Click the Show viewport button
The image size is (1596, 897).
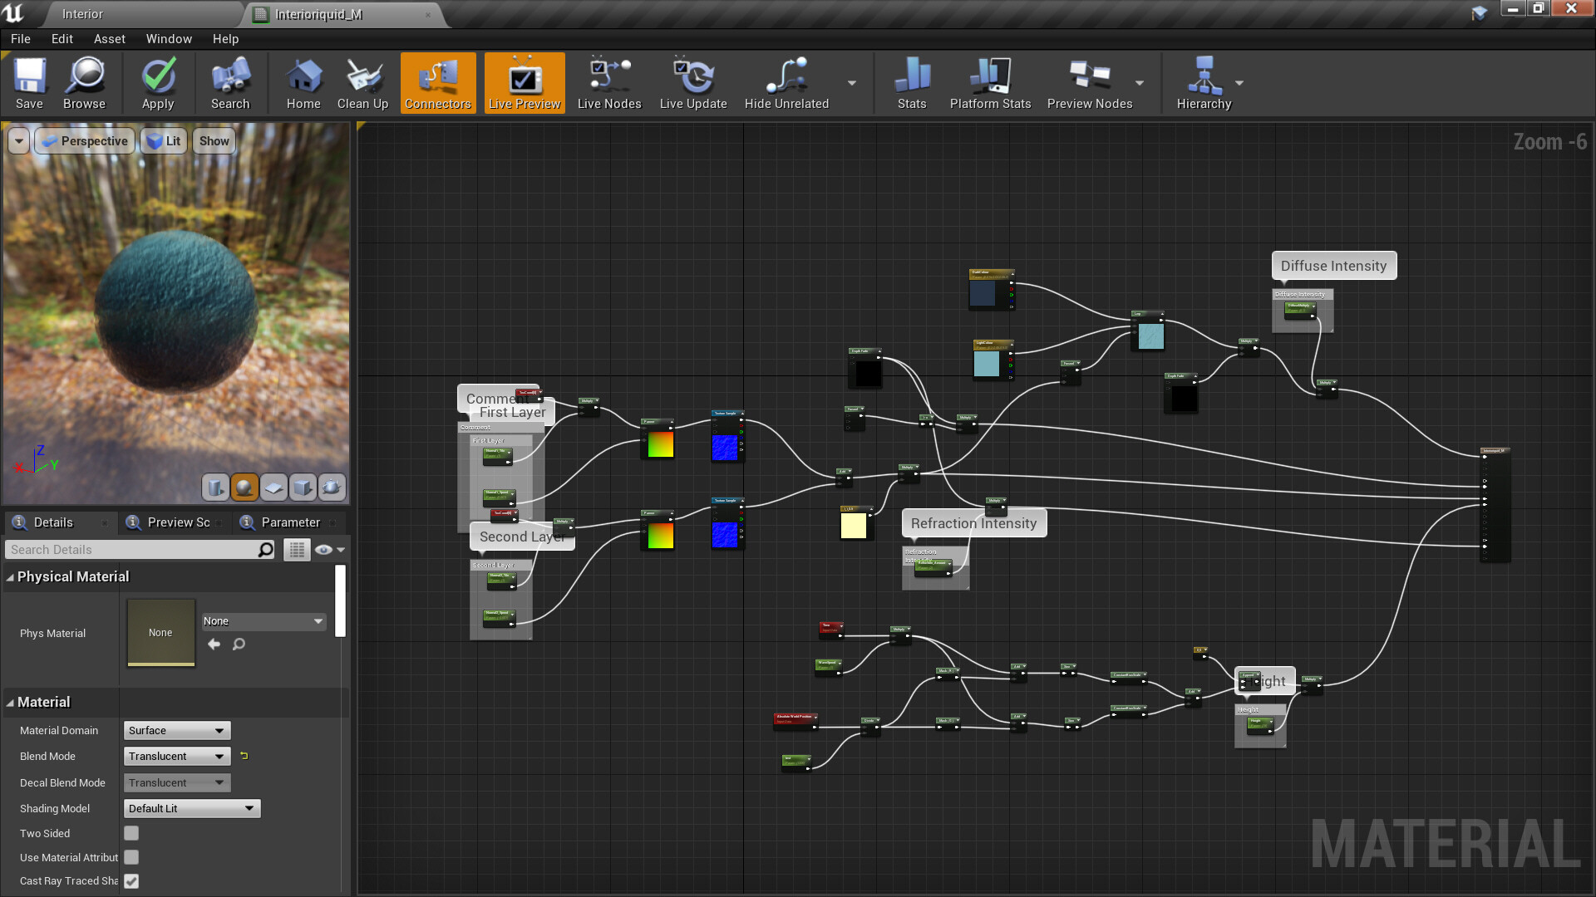214,141
